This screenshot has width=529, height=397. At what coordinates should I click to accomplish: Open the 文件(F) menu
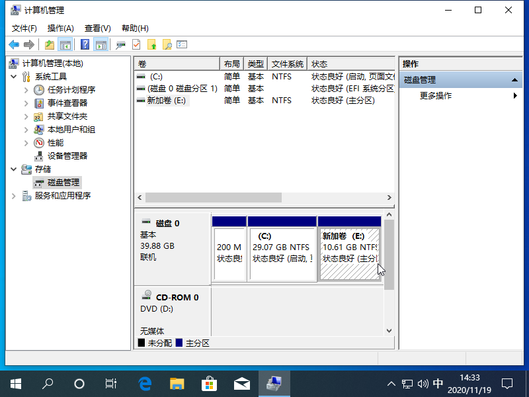click(24, 28)
